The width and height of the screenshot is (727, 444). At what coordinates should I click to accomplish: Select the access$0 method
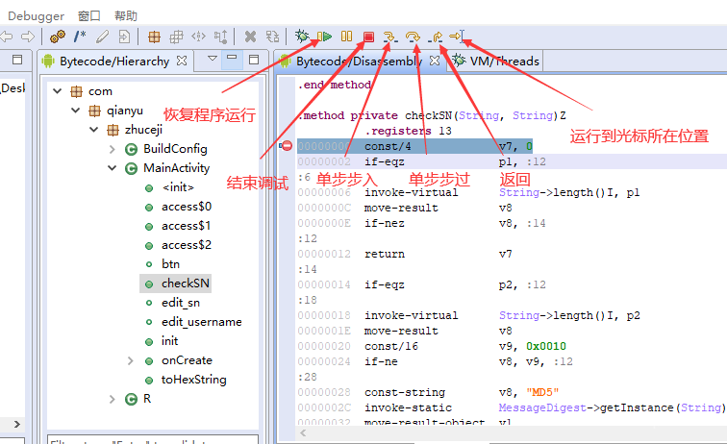click(187, 207)
